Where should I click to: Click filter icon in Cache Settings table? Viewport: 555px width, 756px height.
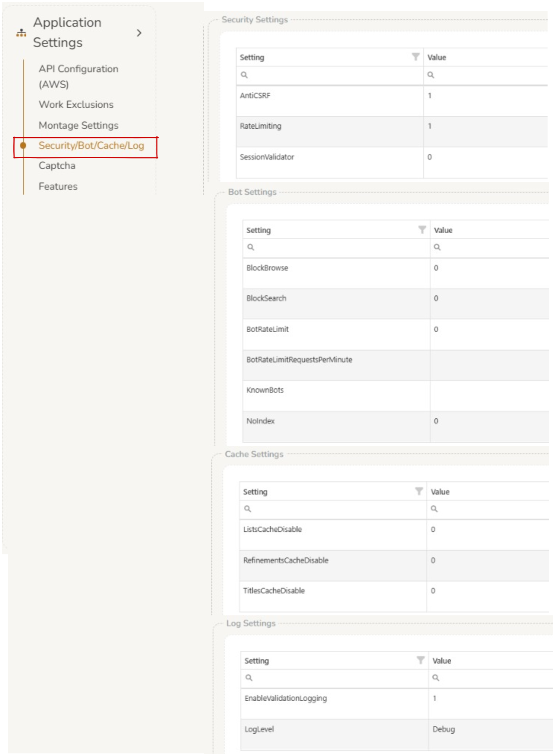click(419, 491)
